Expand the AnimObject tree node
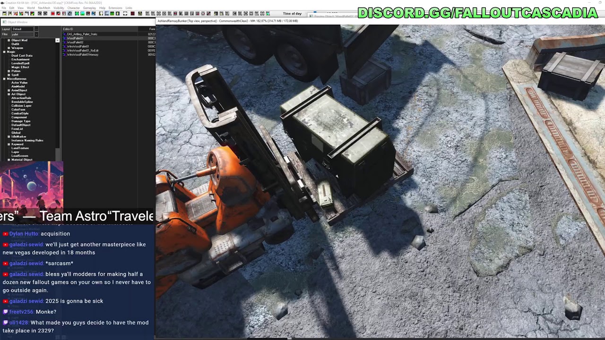 [9, 90]
